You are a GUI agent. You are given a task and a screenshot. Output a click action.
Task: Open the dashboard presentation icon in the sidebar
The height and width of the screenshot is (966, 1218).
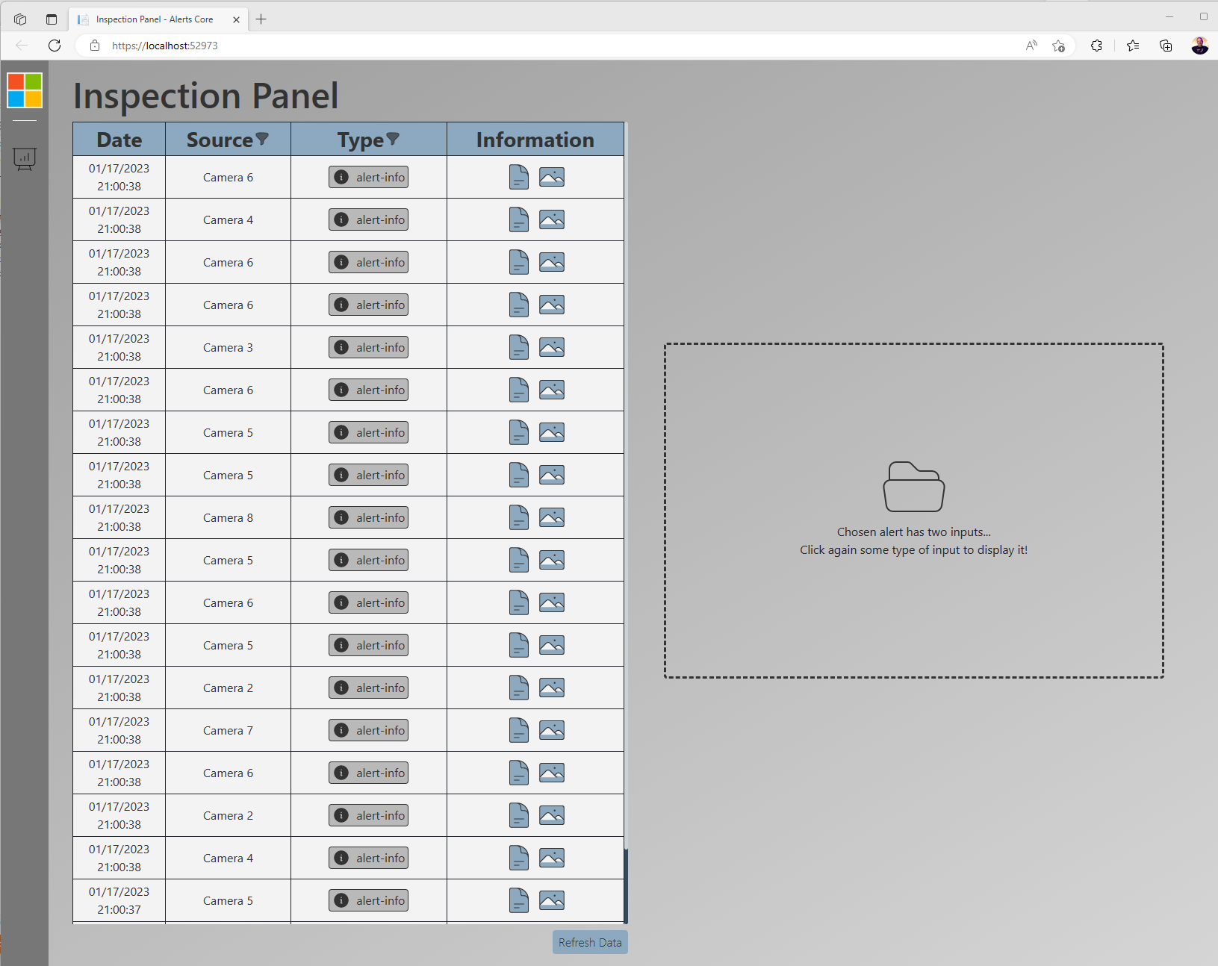pos(25,159)
